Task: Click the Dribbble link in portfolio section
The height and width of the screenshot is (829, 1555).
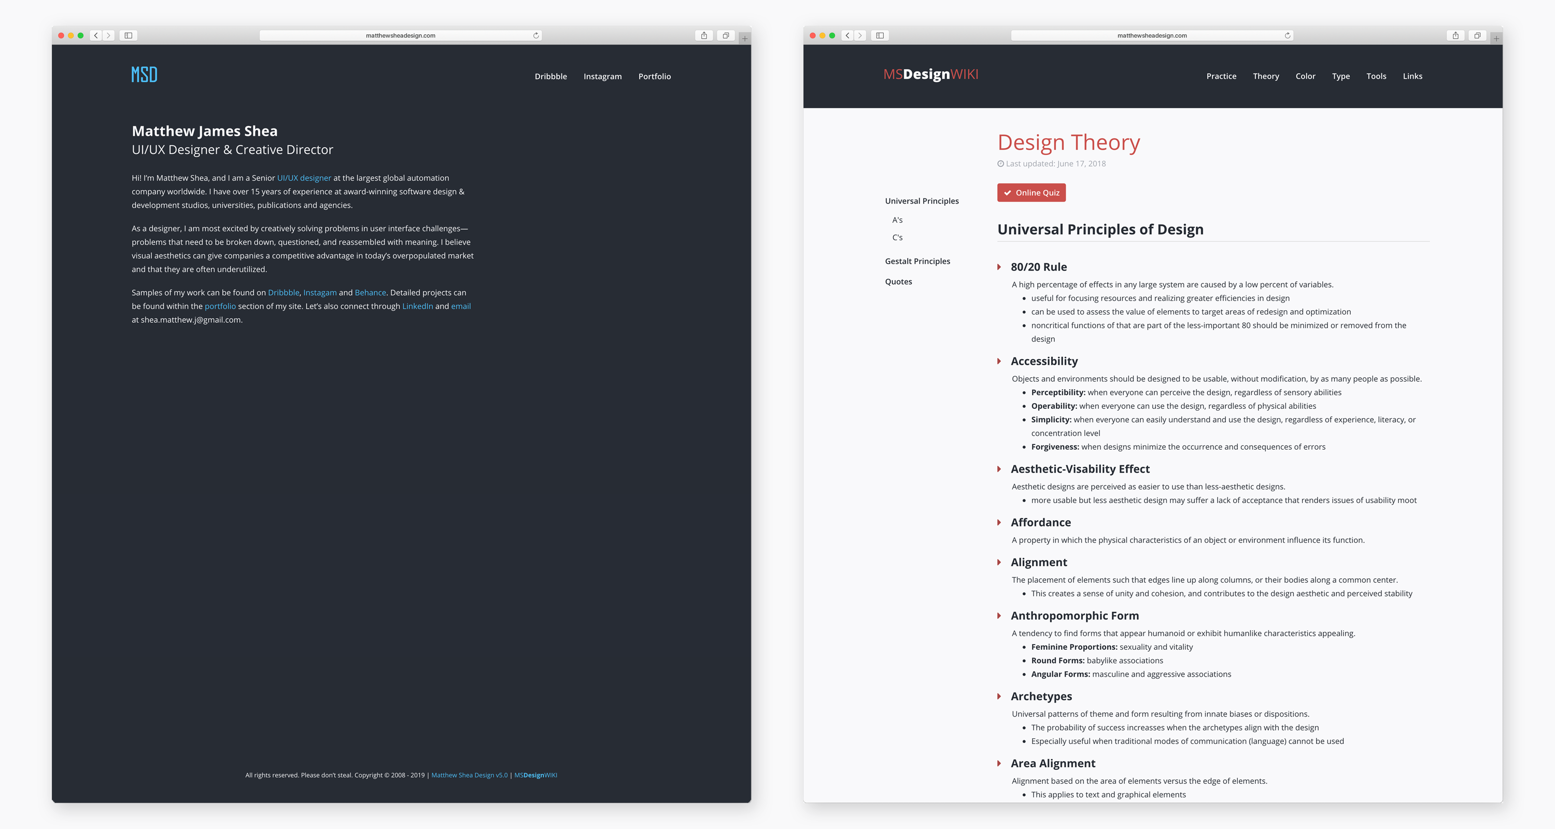Action: (283, 292)
